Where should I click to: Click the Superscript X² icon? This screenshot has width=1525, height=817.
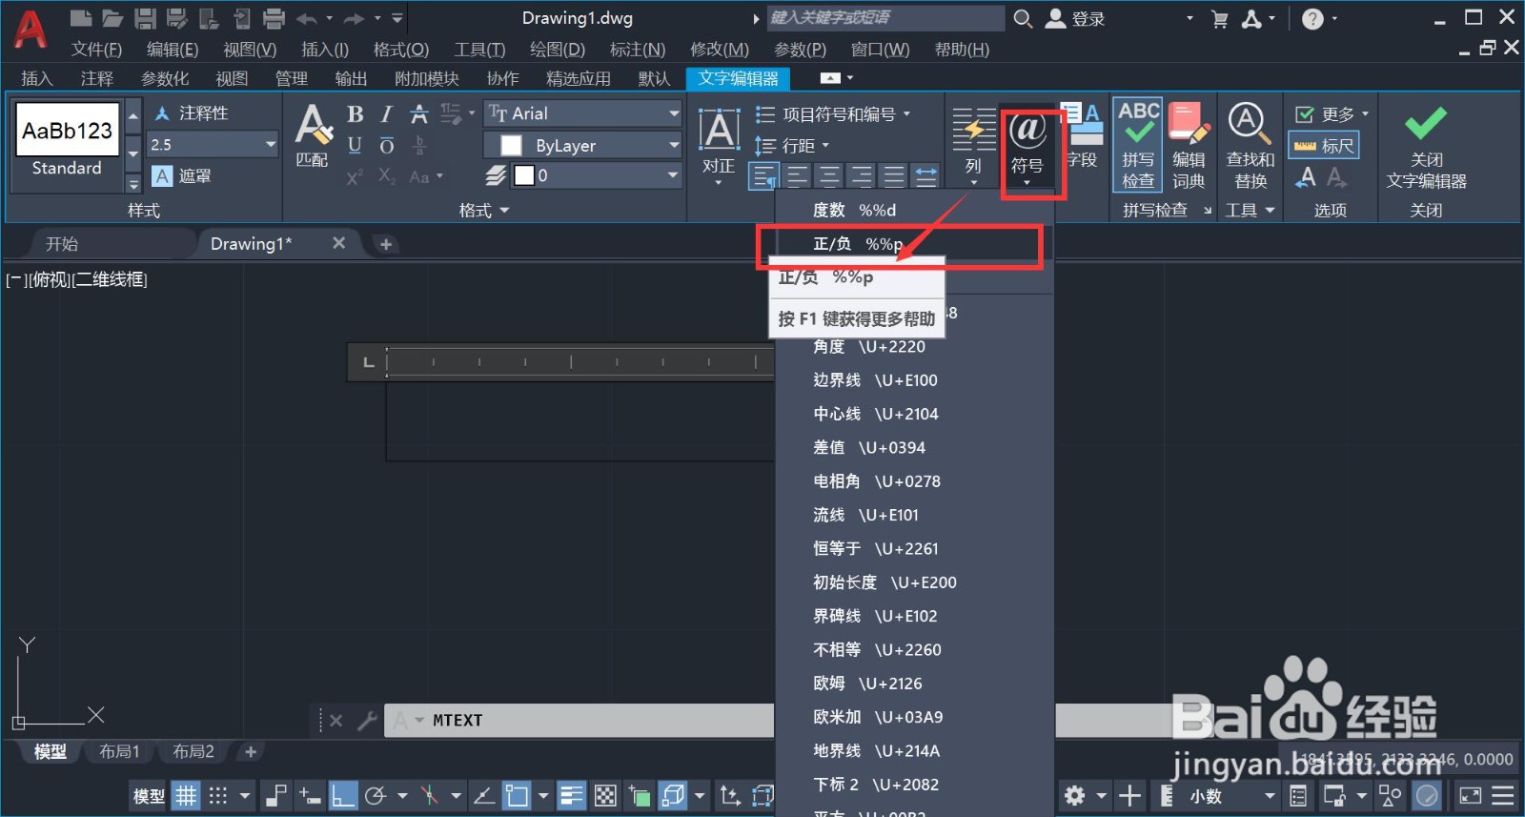pyautogui.click(x=355, y=176)
